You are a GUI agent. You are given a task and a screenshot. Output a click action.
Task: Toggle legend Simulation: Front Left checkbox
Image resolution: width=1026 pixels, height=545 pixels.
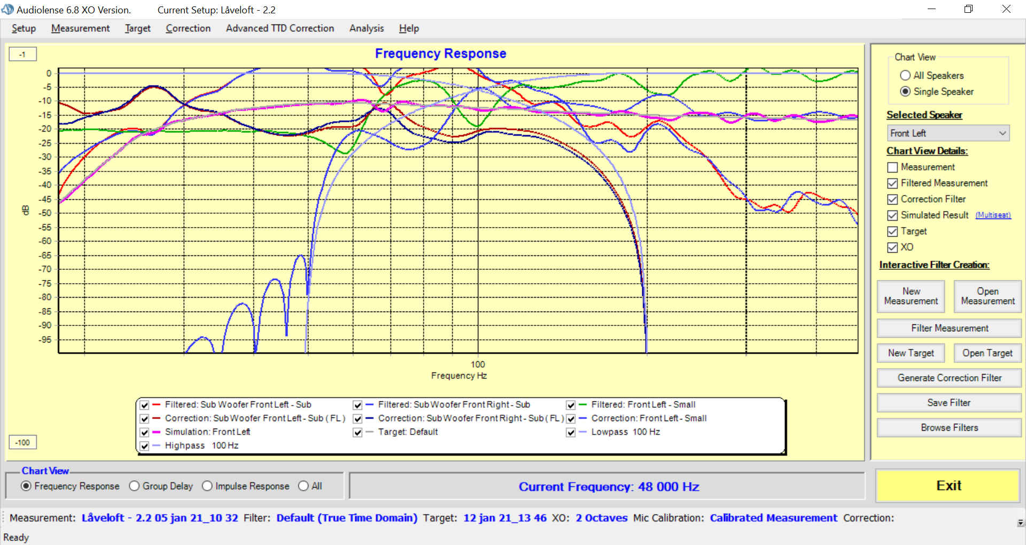click(x=144, y=432)
